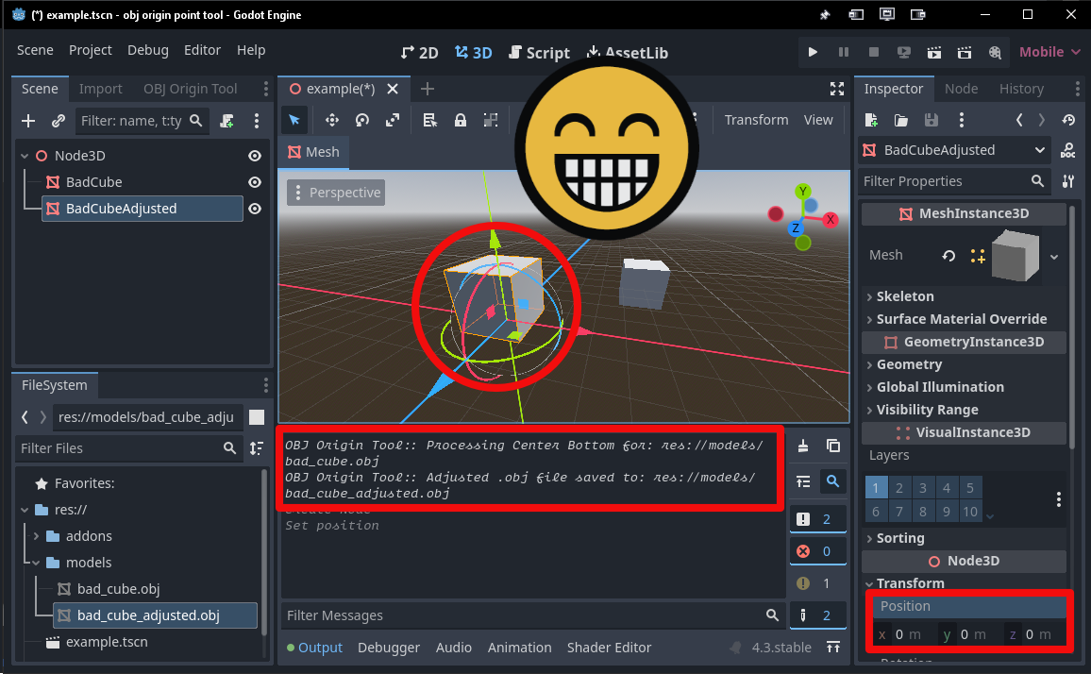1091x674 pixels.
Task: Attach script to selected node icon
Action: (x=227, y=121)
